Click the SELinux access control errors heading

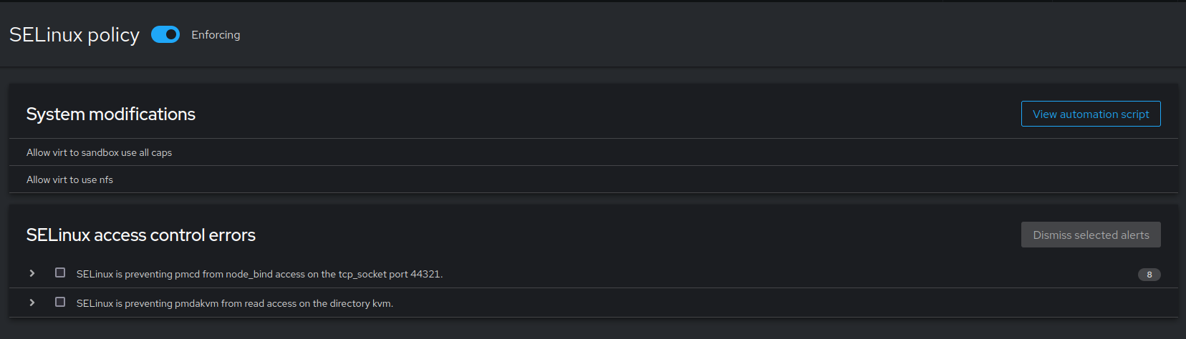(141, 235)
